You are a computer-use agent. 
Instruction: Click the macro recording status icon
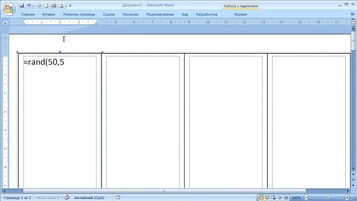pos(118,197)
